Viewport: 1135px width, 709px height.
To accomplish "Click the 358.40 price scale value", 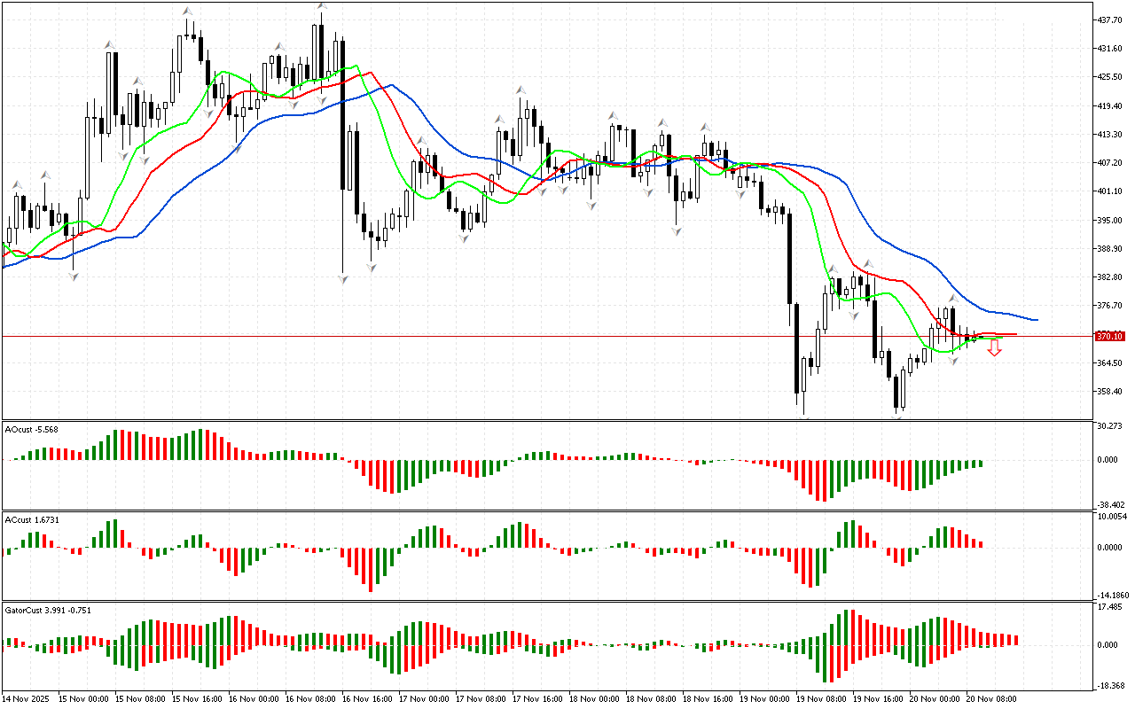I will tap(1110, 392).
